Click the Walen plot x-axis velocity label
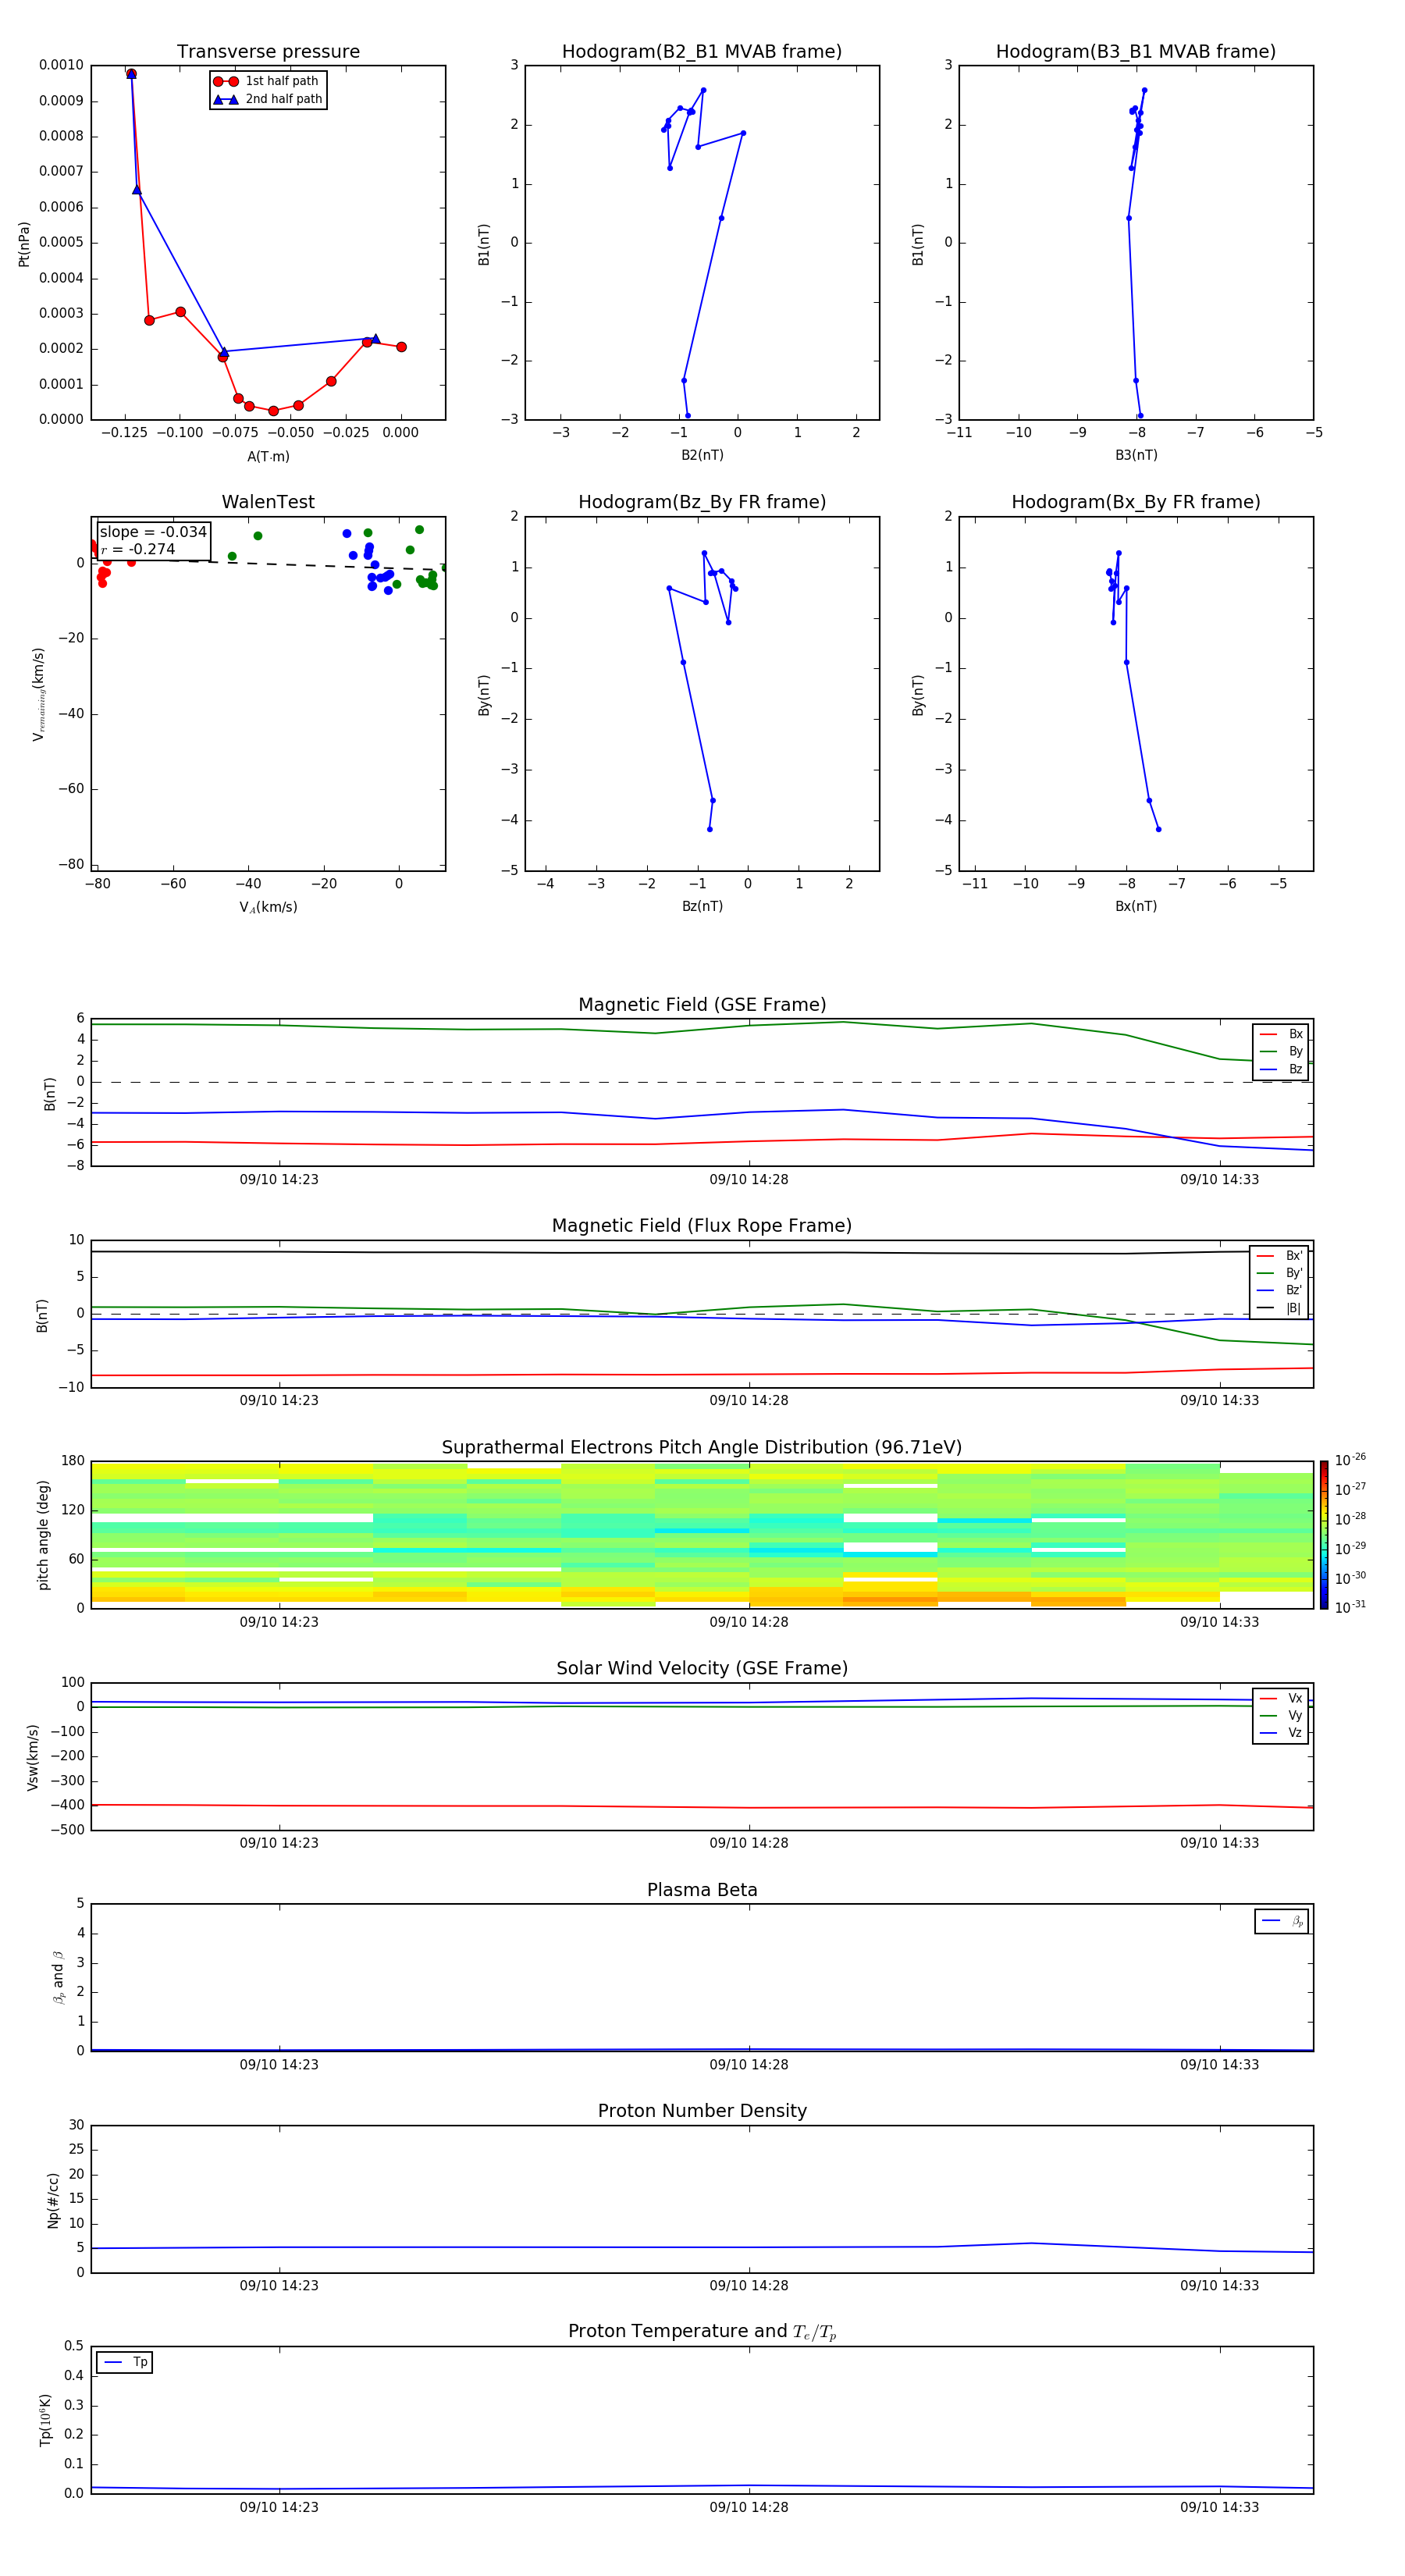Screen dimensions: 1405x2576 [268, 907]
